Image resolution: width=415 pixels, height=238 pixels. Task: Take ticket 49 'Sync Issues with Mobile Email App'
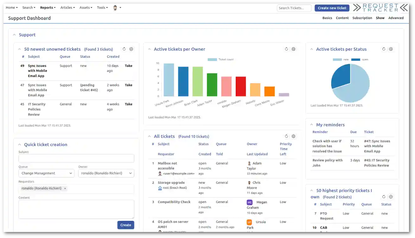(128, 66)
